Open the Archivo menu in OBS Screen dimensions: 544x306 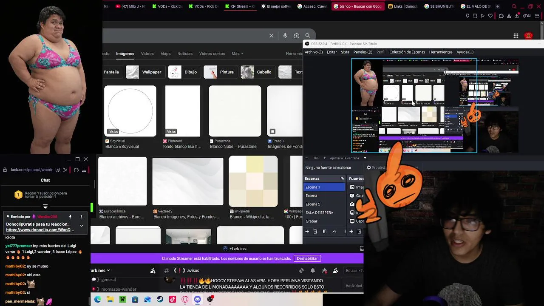314,52
